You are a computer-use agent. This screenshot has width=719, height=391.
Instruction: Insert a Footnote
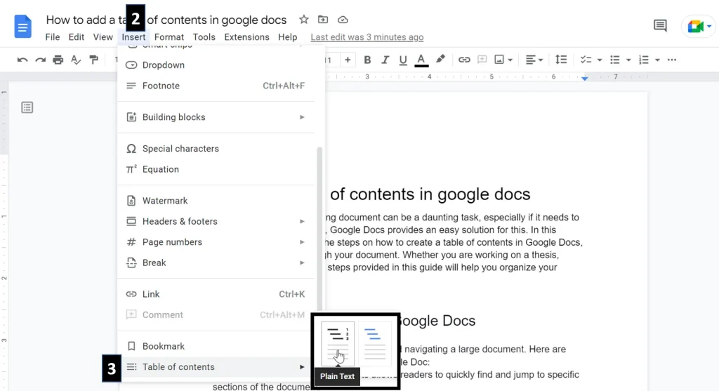[216, 86]
